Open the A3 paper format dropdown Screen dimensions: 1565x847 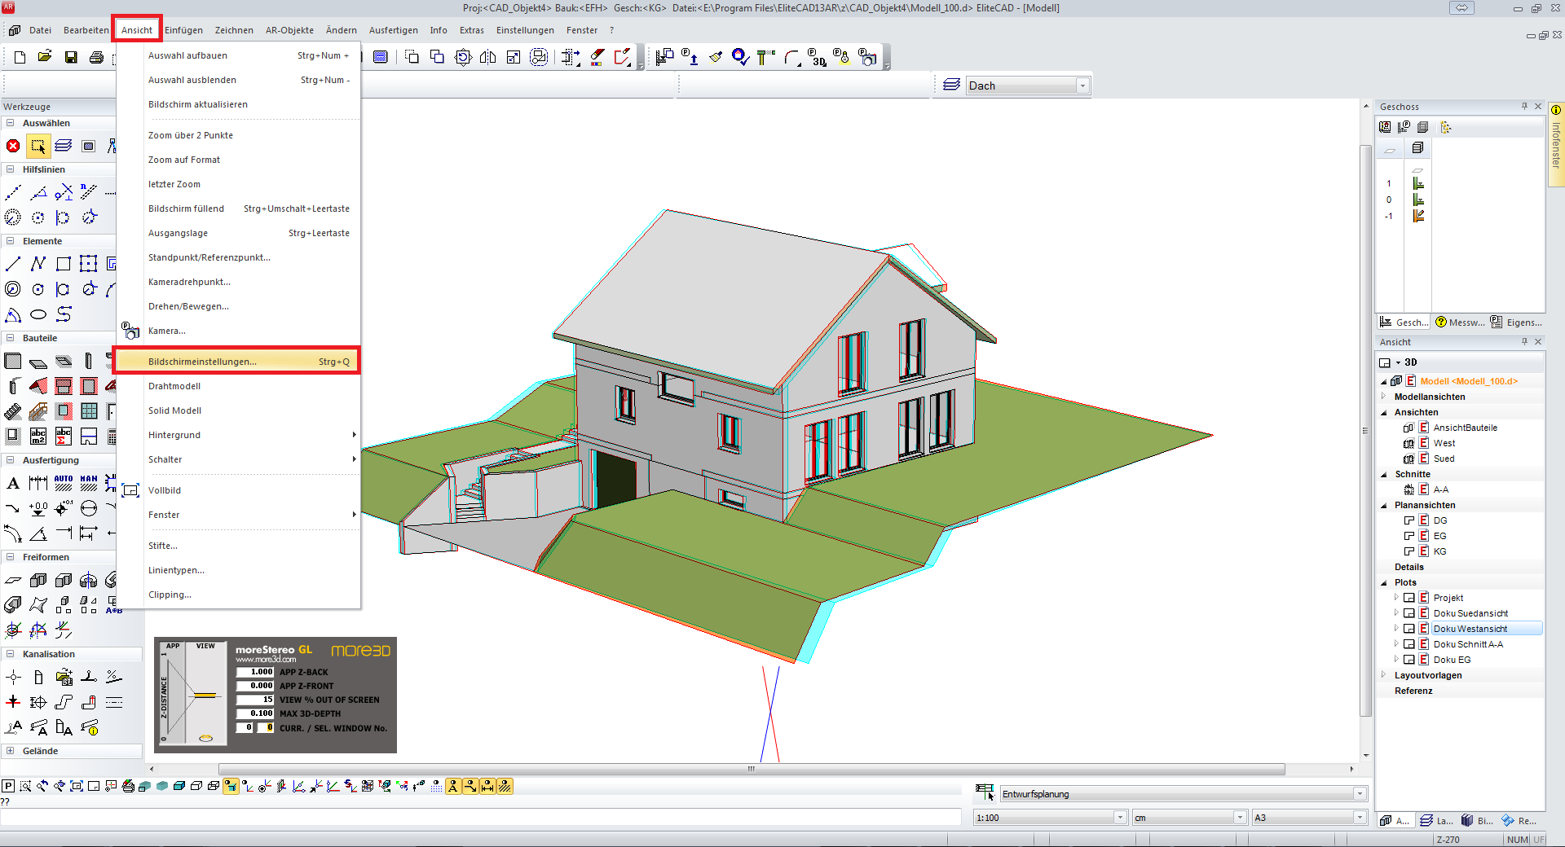pos(1360,818)
